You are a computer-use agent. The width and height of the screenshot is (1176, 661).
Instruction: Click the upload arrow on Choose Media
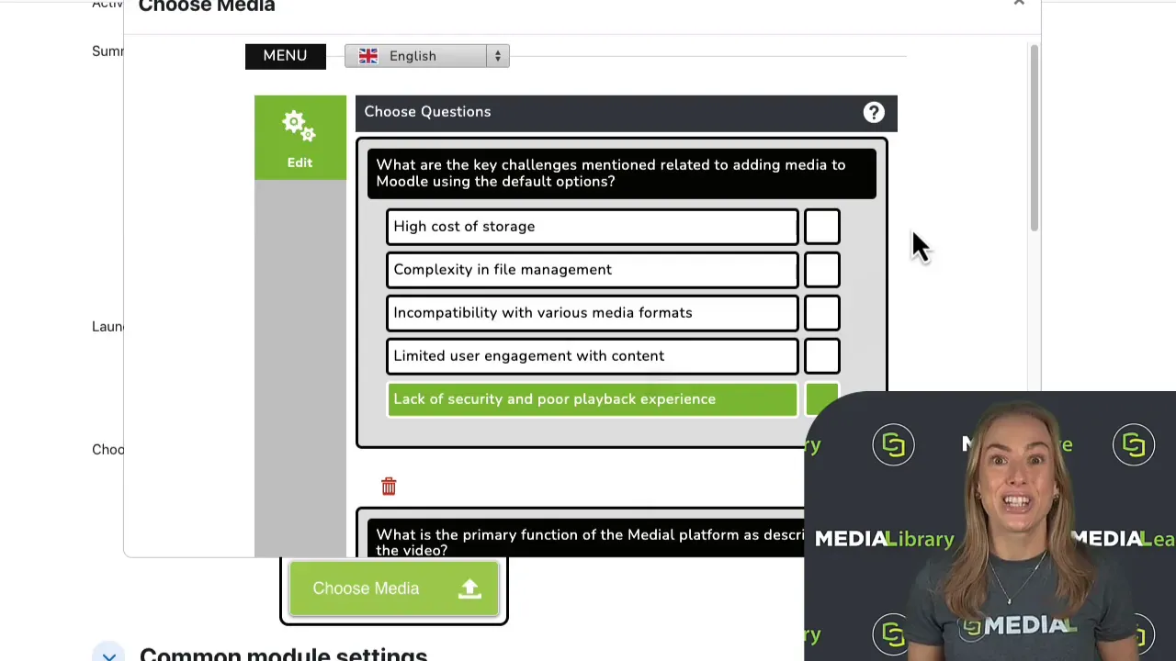(469, 588)
